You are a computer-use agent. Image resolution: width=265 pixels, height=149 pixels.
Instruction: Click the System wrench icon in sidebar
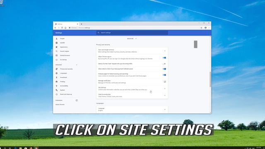57,90
